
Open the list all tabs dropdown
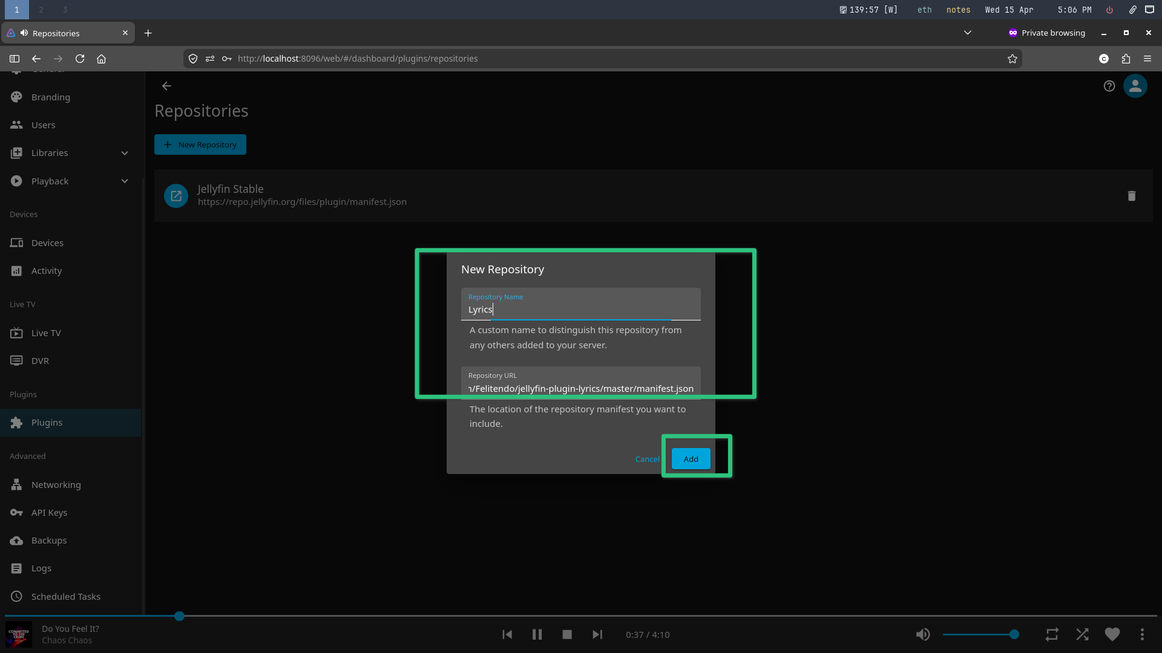(968, 33)
